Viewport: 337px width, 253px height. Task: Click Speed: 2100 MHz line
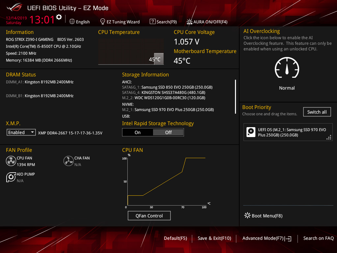tap(21, 53)
